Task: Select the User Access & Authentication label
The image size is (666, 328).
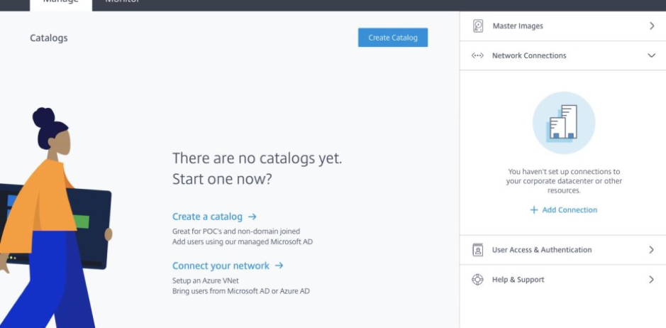Action: [542, 250]
